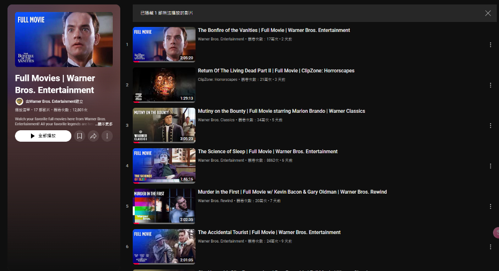Open playlist more options beside share icon

coord(107,136)
